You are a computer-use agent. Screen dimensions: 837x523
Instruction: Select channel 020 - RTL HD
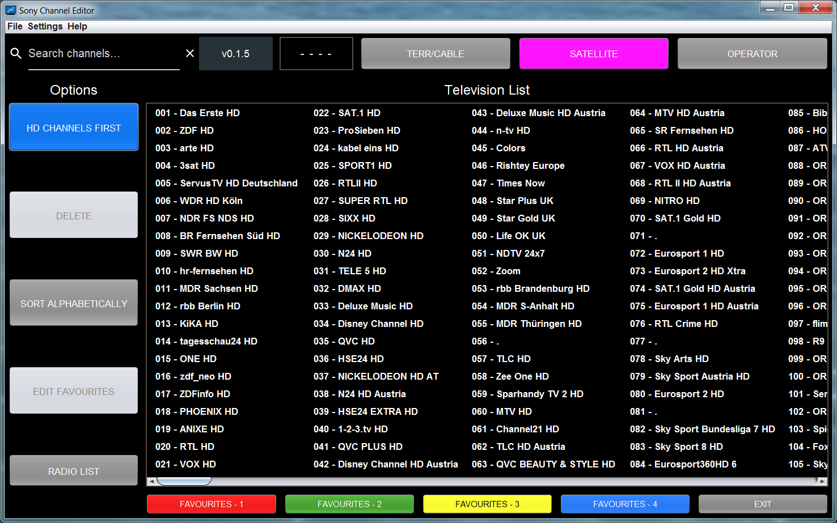[x=185, y=447]
